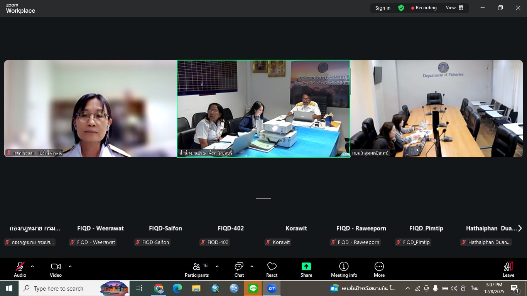Open the Chat panel
Viewport: 527px width, 296px height.
[x=239, y=269]
